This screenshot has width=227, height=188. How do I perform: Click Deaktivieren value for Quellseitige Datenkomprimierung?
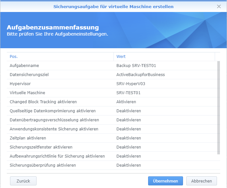coord(129,111)
